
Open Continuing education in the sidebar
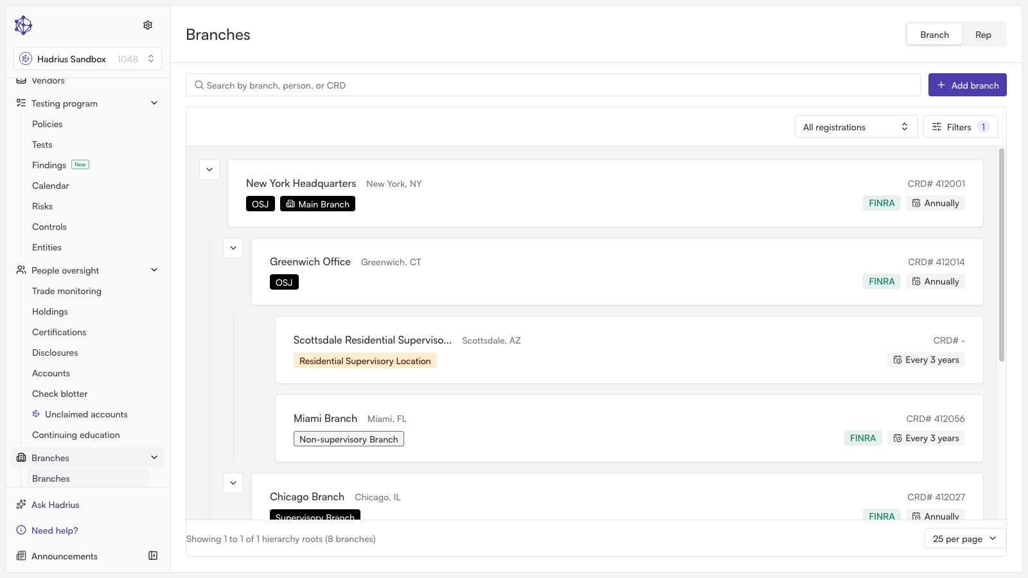pyautogui.click(x=76, y=435)
